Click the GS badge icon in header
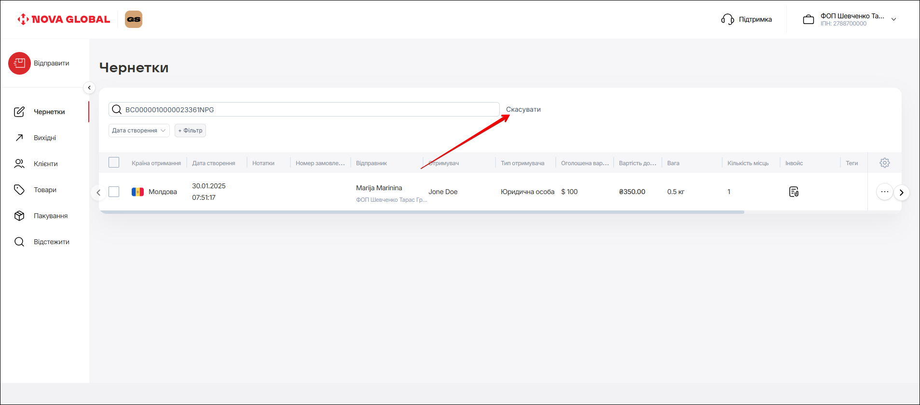 (x=134, y=19)
